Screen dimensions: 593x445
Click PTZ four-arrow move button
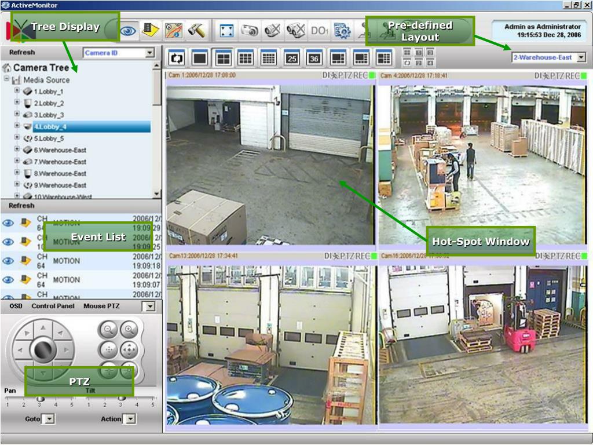click(x=129, y=350)
